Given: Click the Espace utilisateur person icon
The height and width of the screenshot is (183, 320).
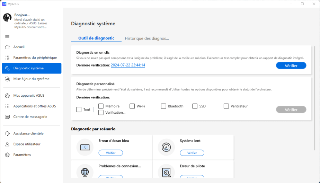Looking at the screenshot, I should 7,144.
